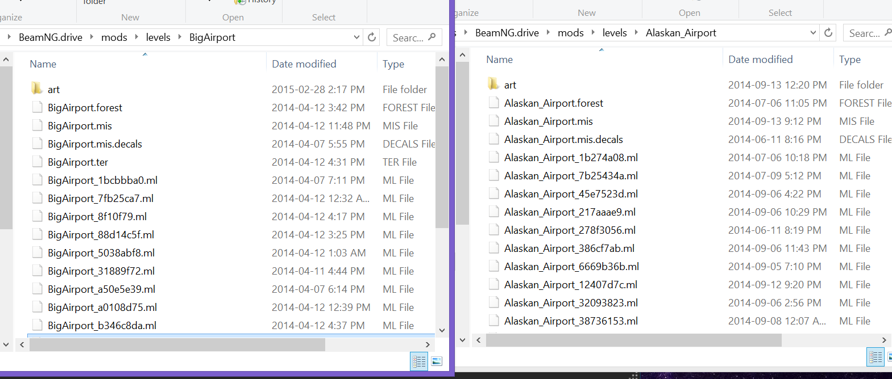Switch BigAirport window to details view
Screen dimensions: 892x379
tap(419, 361)
